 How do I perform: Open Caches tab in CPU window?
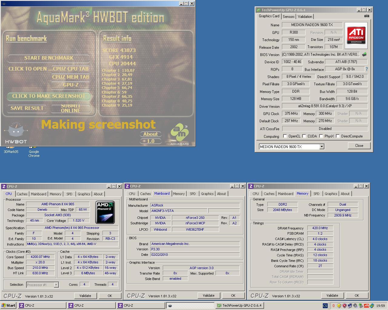[22, 194]
